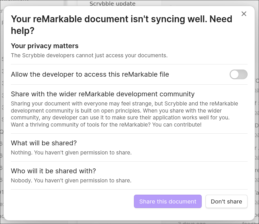Click 'Nothing. You haven't given permission' text
The height and width of the screenshot is (224, 259).
(71, 152)
